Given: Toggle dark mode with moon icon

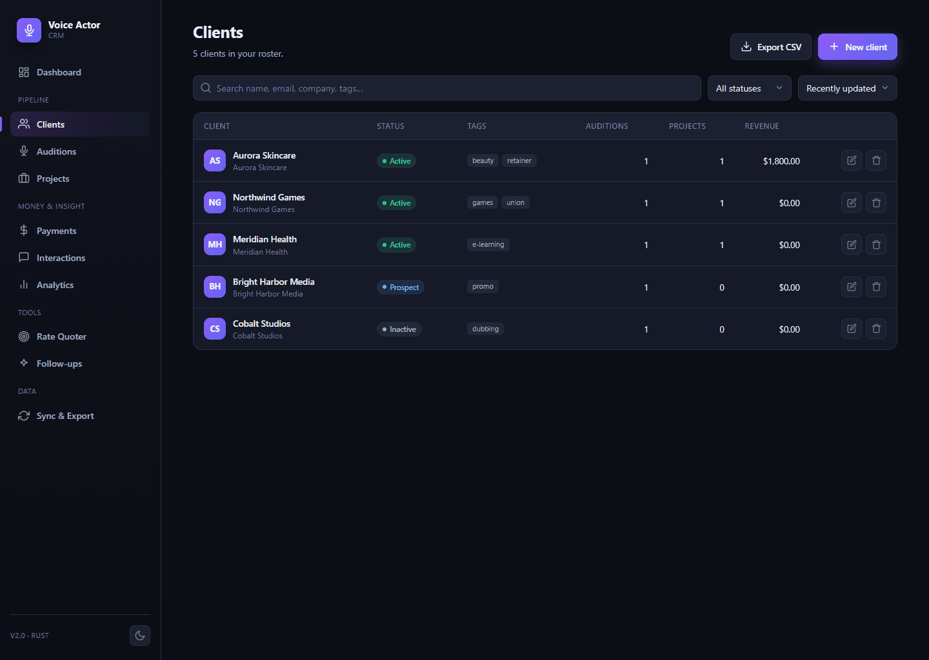Looking at the screenshot, I should coord(140,636).
